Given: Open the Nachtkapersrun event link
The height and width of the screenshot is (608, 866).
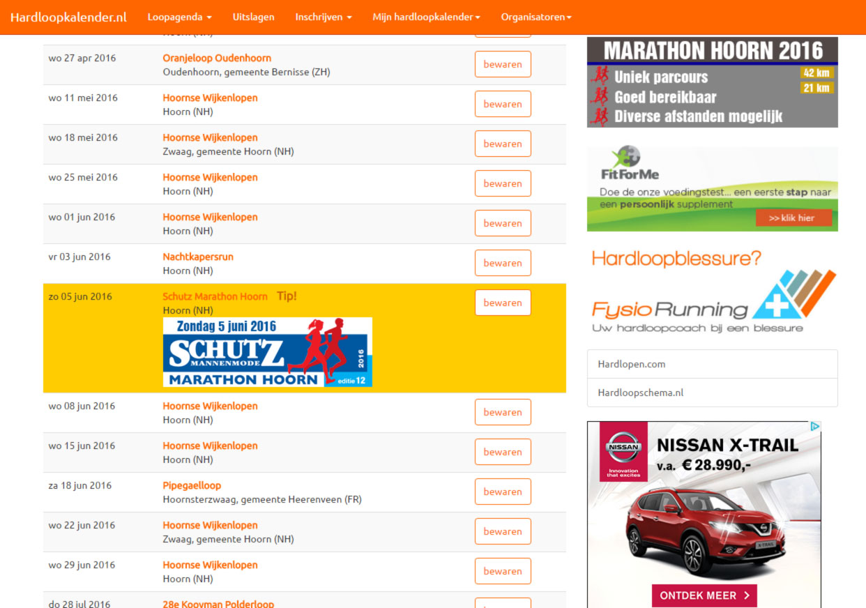Looking at the screenshot, I should point(198,257).
